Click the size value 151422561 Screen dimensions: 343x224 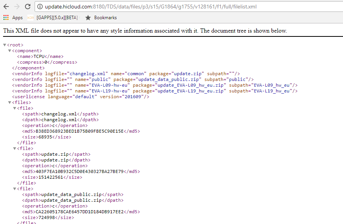click(51, 177)
